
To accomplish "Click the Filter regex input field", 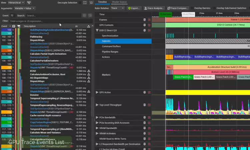I will tap(51, 21).
